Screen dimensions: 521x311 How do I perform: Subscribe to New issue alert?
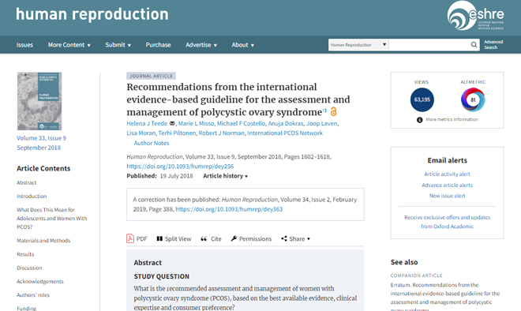pyautogui.click(x=448, y=196)
